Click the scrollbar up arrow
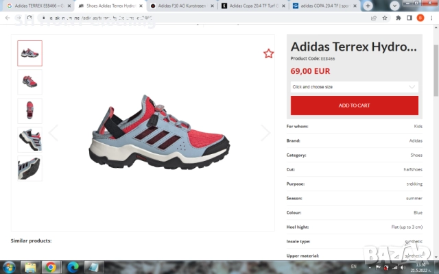 tap(436, 27)
